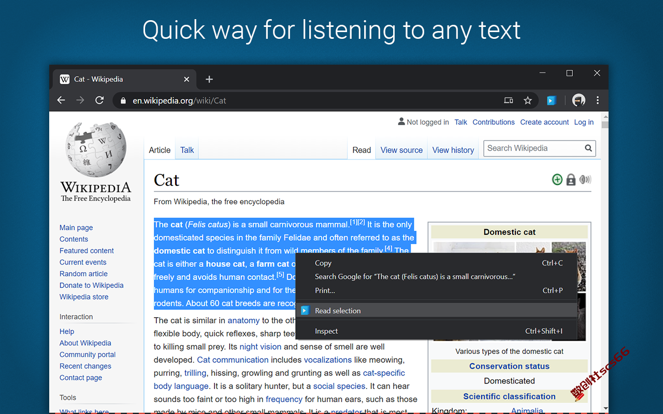663x414 pixels.
Task: Click the Log in link
Action: [x=584, y=122]
